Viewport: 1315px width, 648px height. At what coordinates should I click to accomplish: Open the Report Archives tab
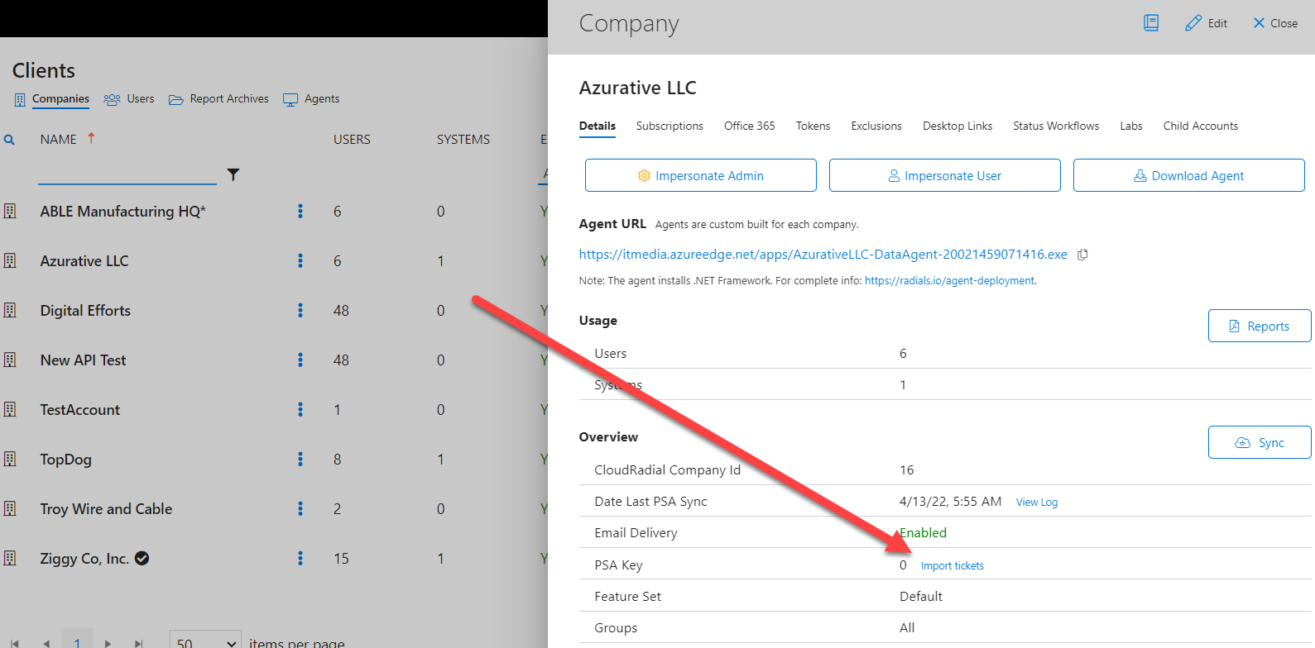219,99
